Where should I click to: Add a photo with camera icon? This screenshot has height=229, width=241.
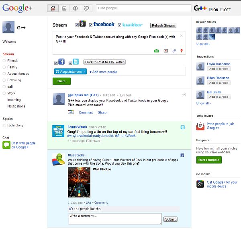coord(157,51)
